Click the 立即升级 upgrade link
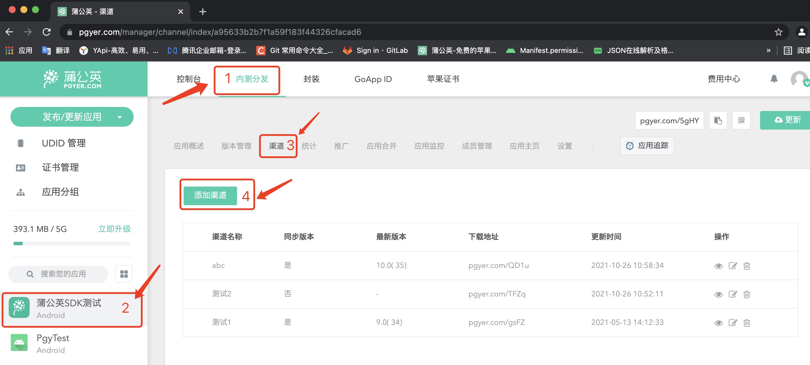This screenshot has height=365, width=810. 114,229
